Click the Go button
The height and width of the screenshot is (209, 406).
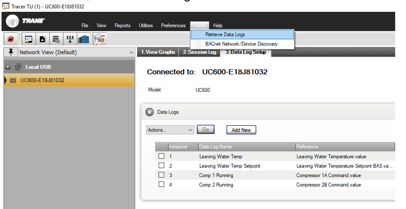coord(206,129)
